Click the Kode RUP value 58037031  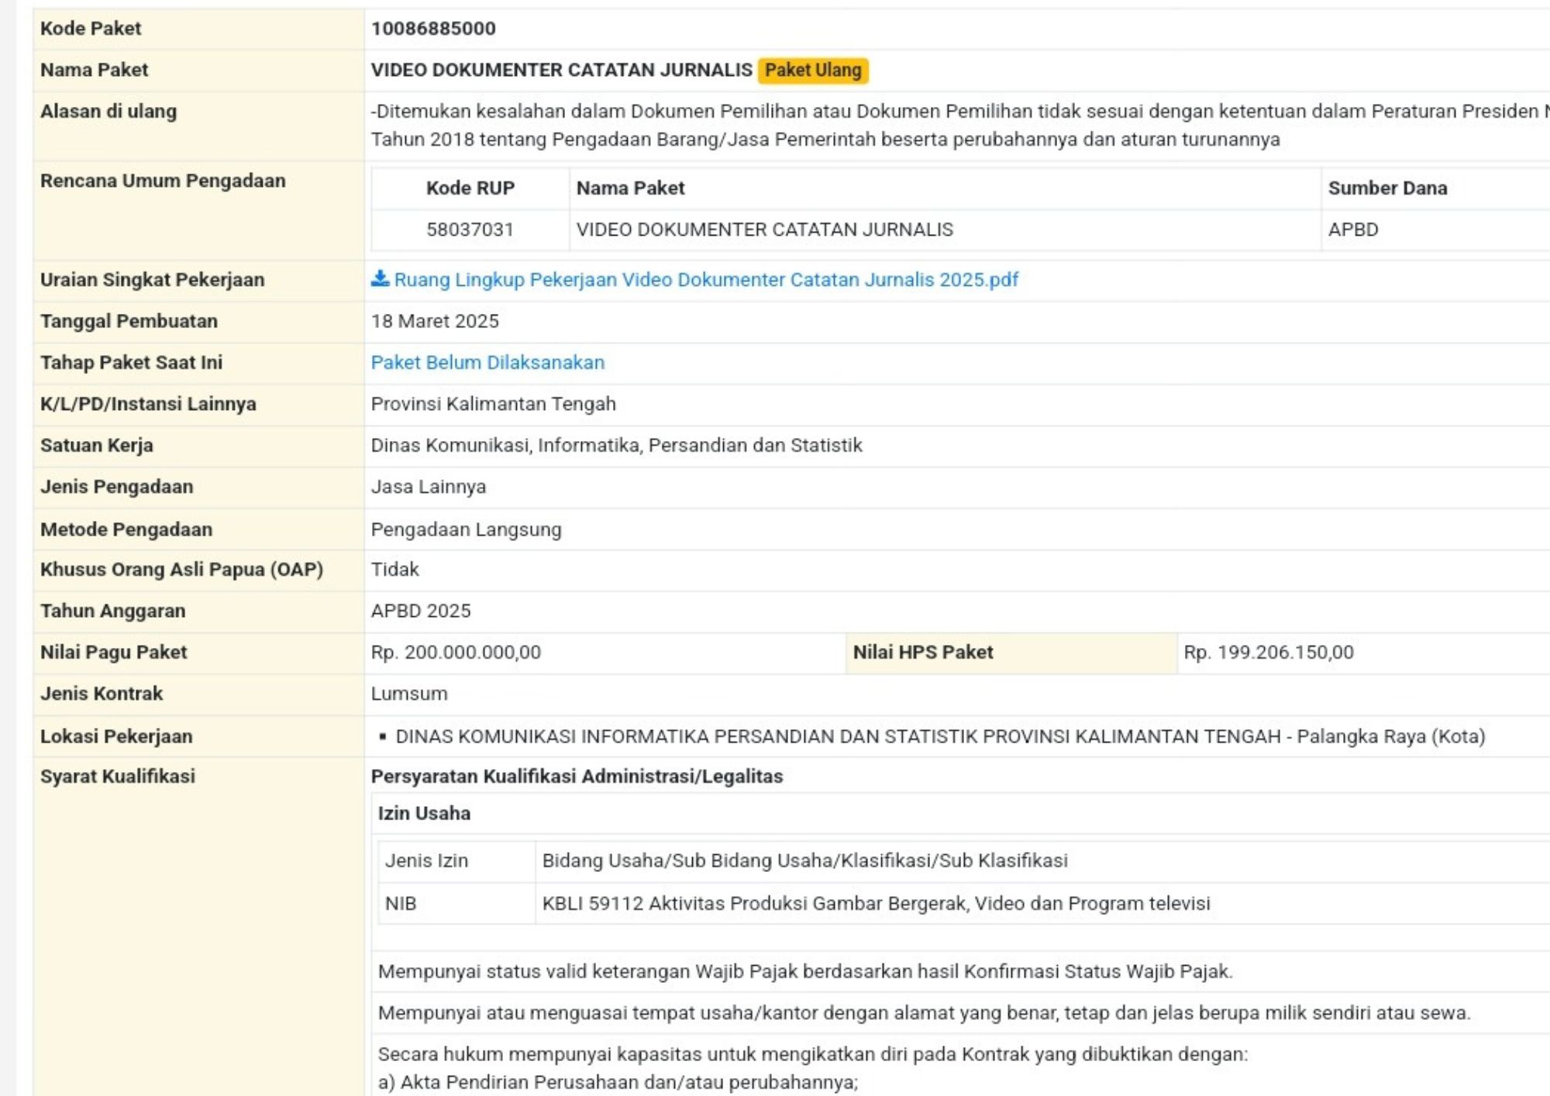[470, 230]
